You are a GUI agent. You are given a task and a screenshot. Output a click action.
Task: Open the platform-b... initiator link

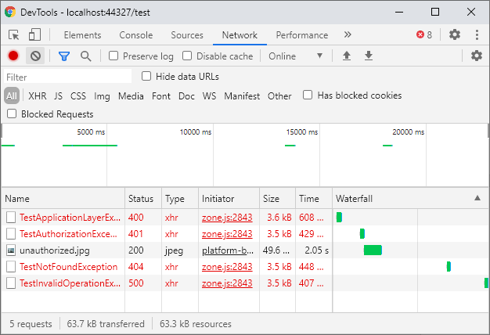point(228,250)
